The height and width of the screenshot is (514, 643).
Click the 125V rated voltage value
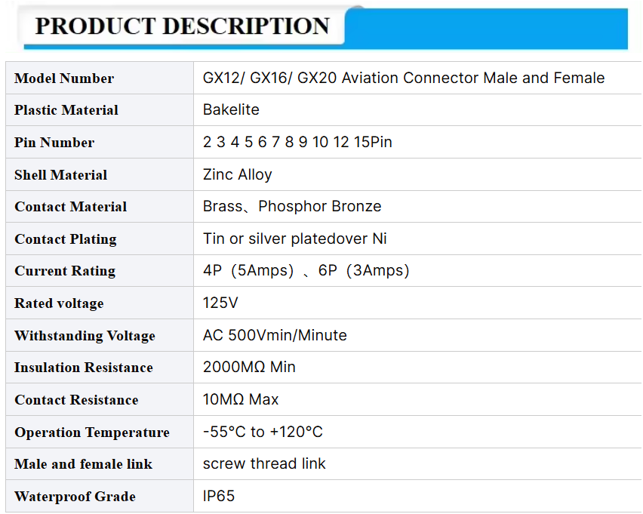point(220,303)
